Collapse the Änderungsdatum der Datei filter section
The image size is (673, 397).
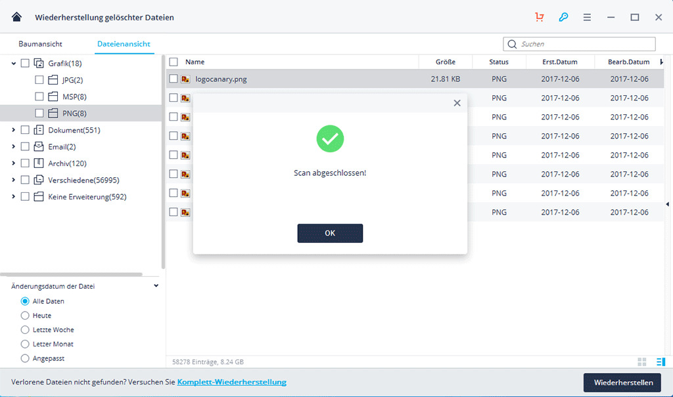click(x=156, y=286)
